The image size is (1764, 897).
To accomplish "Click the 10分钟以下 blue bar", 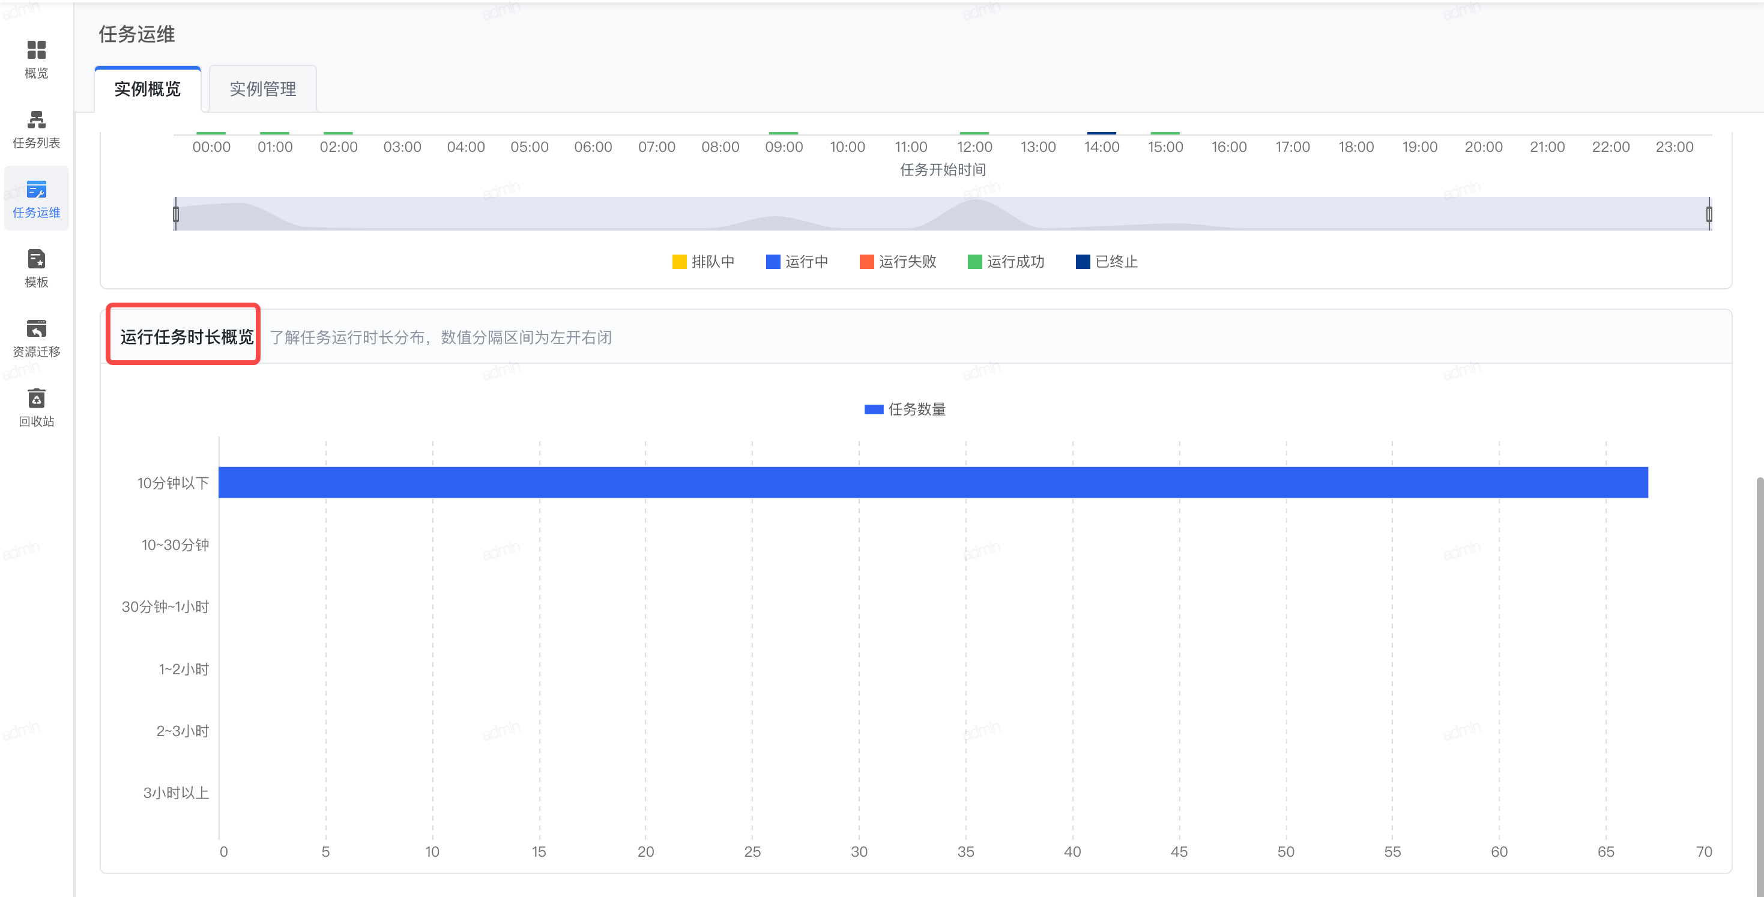I will [934, 483].
